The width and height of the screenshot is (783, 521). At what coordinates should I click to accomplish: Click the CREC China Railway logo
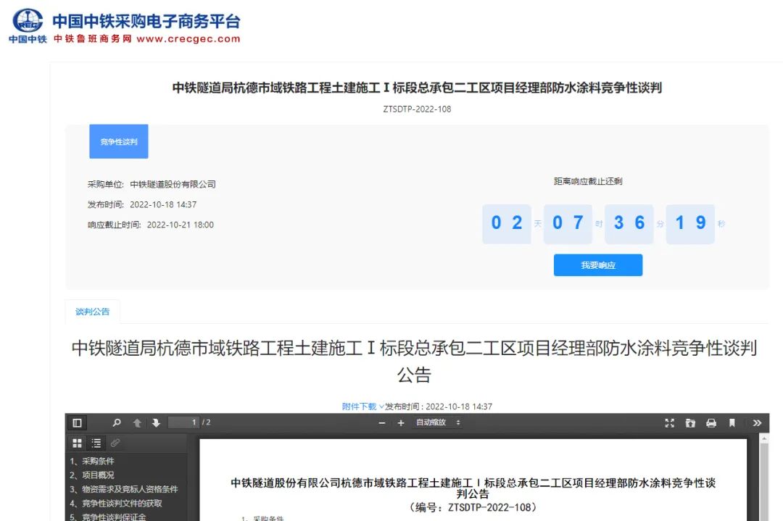[x=28, y=25]
